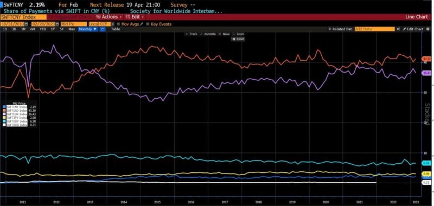Screen dimensions: 434x206
Task: Click the 'Share of Payments via SWIFT' description
Action: (x=57, y=11)
